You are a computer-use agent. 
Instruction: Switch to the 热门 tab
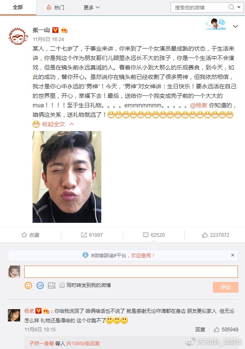(x=56, y=7)
